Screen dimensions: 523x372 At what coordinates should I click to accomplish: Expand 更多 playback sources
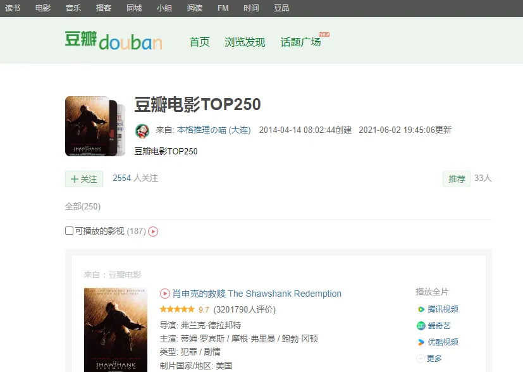pyautogui.click(x=434, y=358)
